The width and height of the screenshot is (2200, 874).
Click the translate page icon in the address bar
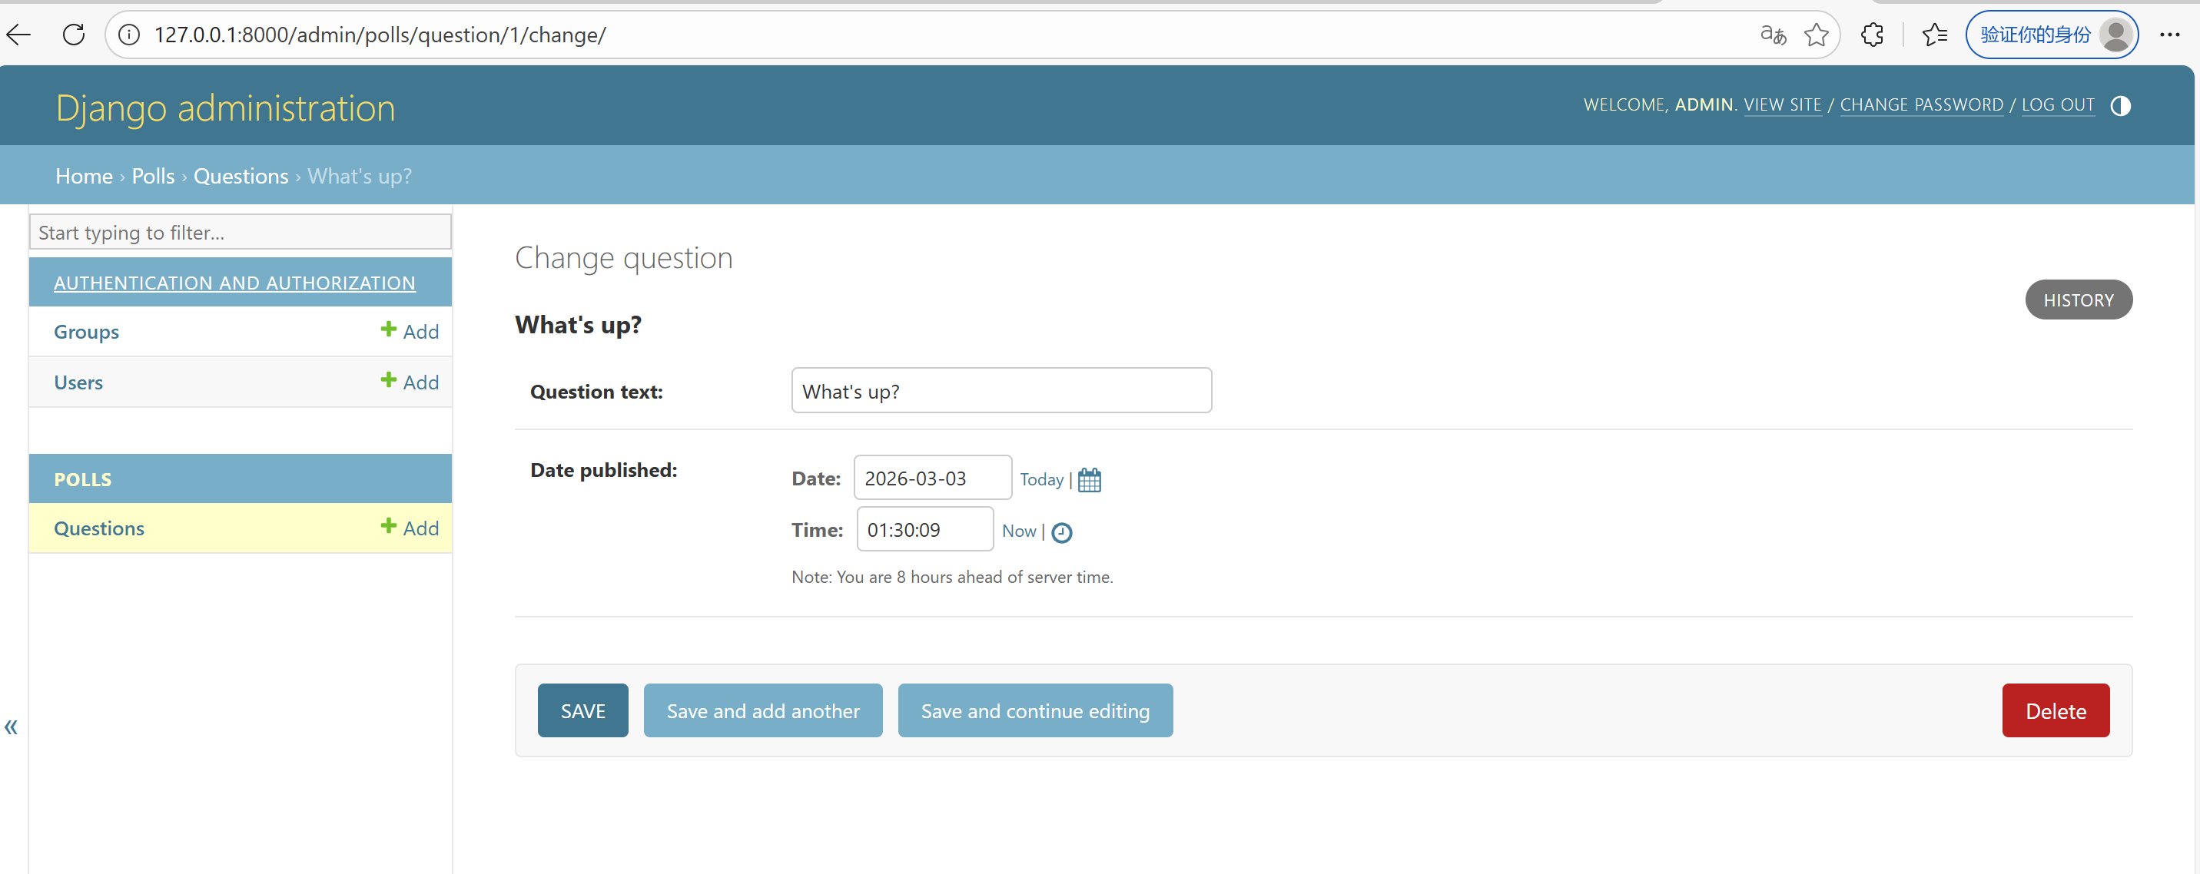point(1773,35)
